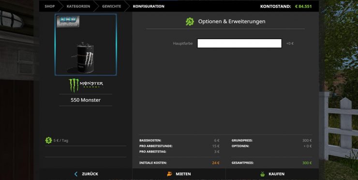Image resolution: width=358 pixels, height=180 pixels.
Task: Return to the GEWICHTE breadcrumb
Action: click(111, 6)
